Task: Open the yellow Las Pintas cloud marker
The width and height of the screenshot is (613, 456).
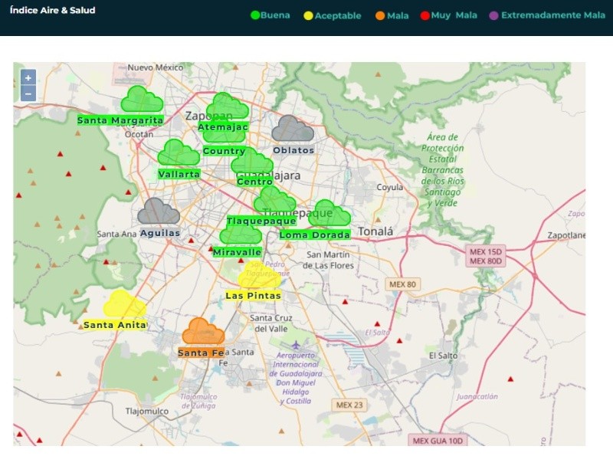Action: pyautogui.click(x=259, y=275)
